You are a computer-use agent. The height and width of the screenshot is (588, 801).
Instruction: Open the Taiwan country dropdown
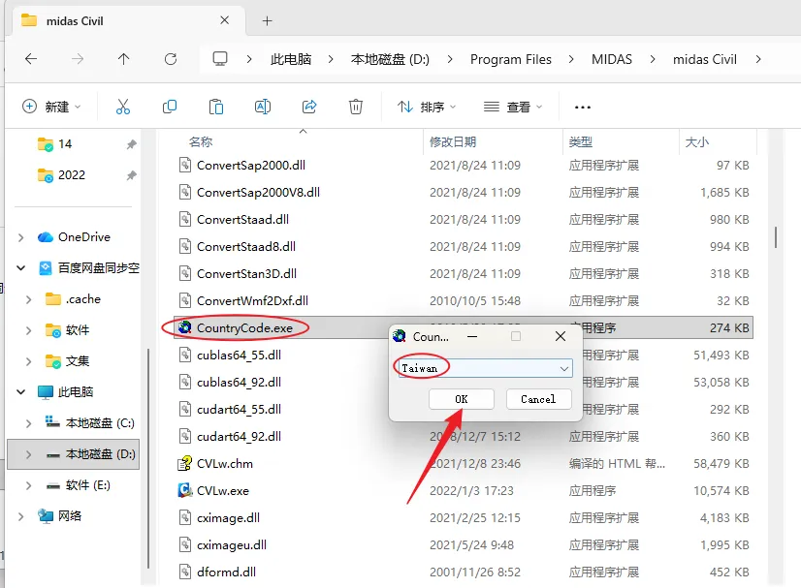tap(564, 368)
